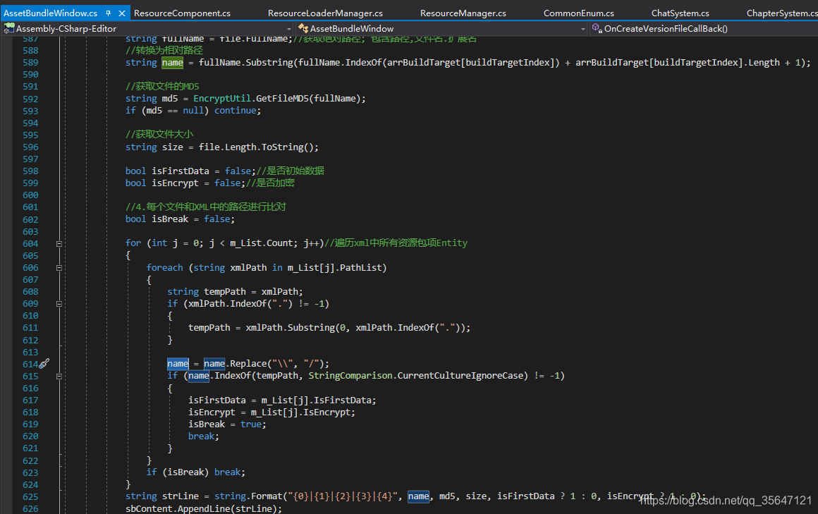Close the AssetBundleWindow.cs tab
The image size is (818, 514).
coord(121,13)
